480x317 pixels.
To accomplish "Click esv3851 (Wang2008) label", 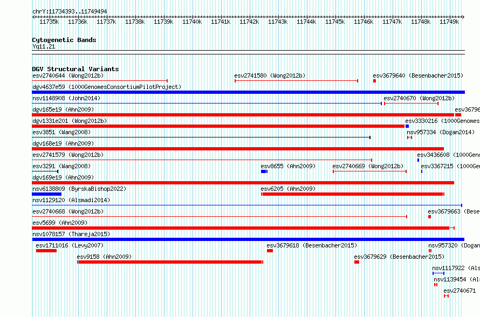I will click(61, 132).
